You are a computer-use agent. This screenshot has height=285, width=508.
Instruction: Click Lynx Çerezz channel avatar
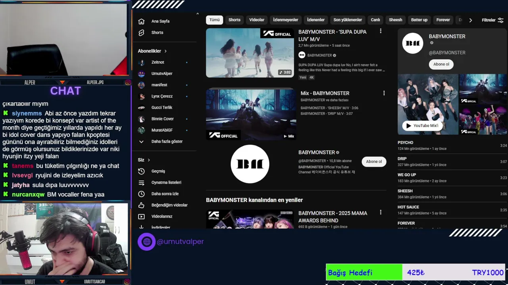[x=141, y=96]
